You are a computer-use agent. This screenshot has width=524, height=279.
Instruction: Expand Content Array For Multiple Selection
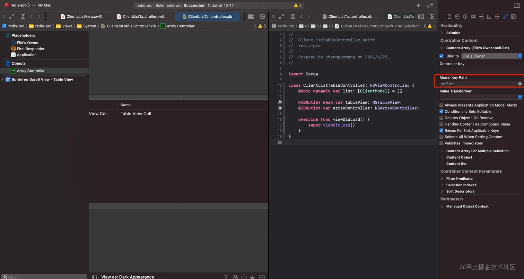[442, 151]
